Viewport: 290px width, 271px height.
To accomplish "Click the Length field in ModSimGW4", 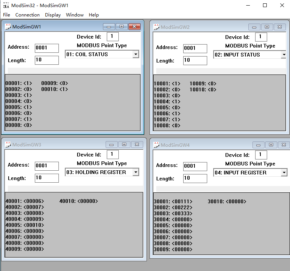I will tap(195, 179).
